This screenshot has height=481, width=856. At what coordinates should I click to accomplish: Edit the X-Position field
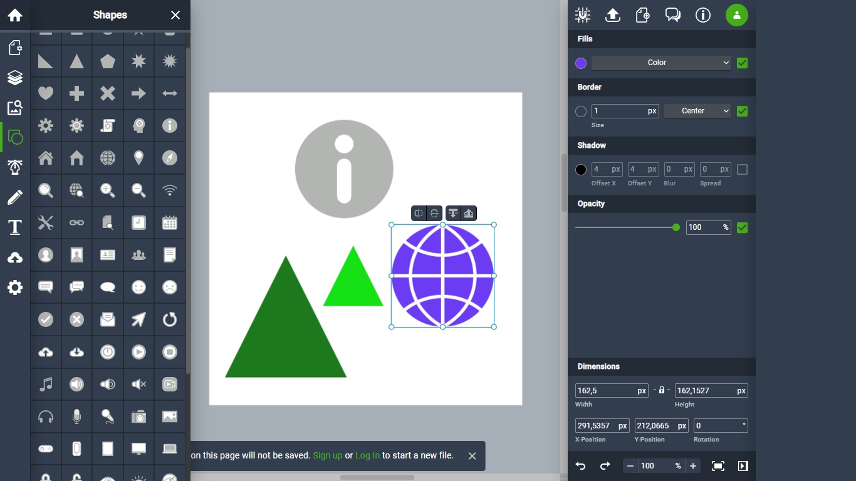(602, 425)
